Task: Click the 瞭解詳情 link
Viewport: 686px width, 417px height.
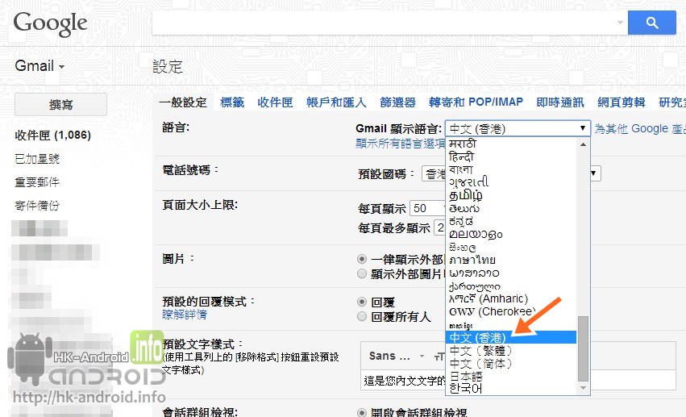Action: point(185,315)
